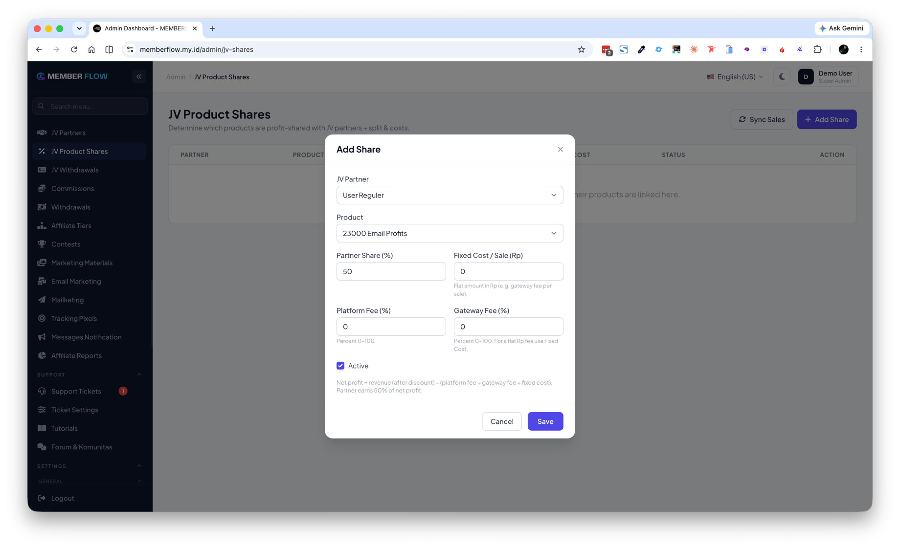Open the Product dropdown
Image resolution: width=900 pixels, height=548 pixels.
tap(450, 233)
